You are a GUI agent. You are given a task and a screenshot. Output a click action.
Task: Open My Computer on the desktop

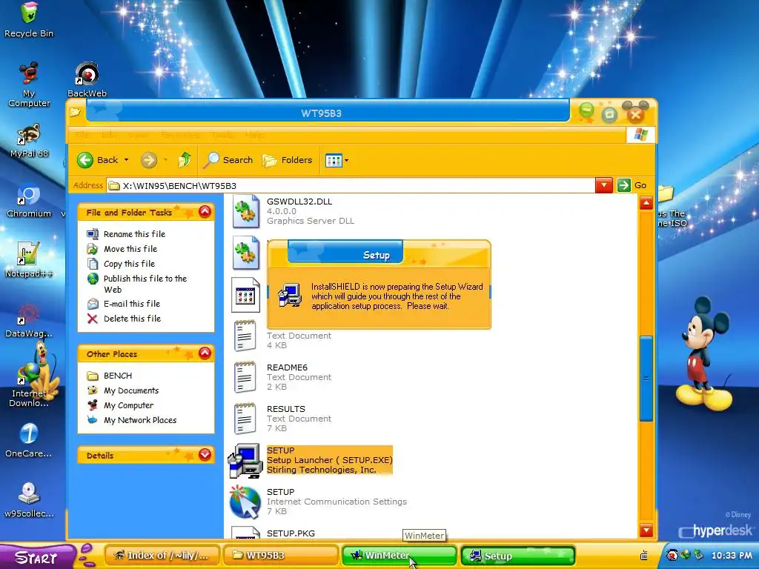coord(29,84)
